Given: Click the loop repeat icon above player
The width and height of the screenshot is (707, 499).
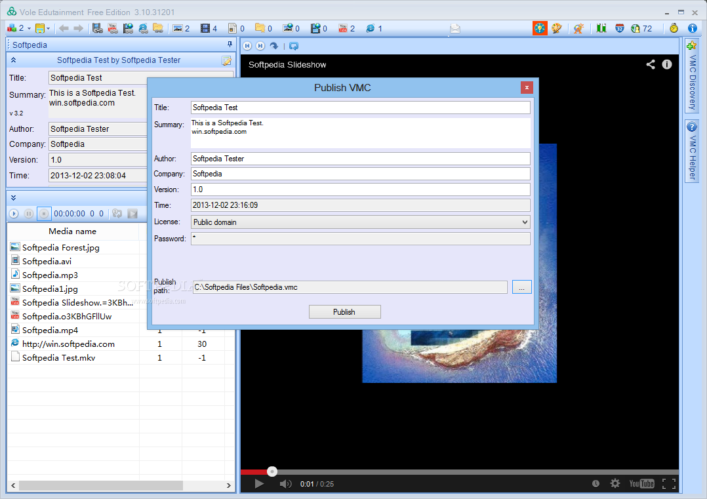Looking at the screenshot, I should click(x=294, y=45).
